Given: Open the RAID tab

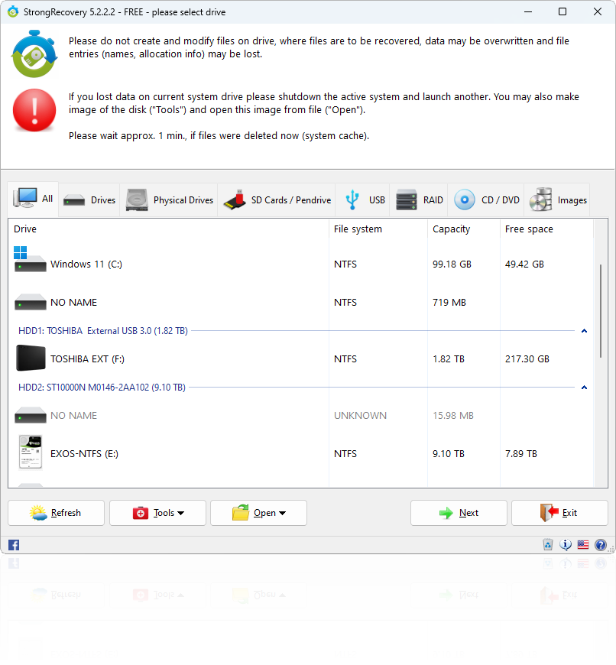Looking at the screenshot, I should (x=419, y=200).
